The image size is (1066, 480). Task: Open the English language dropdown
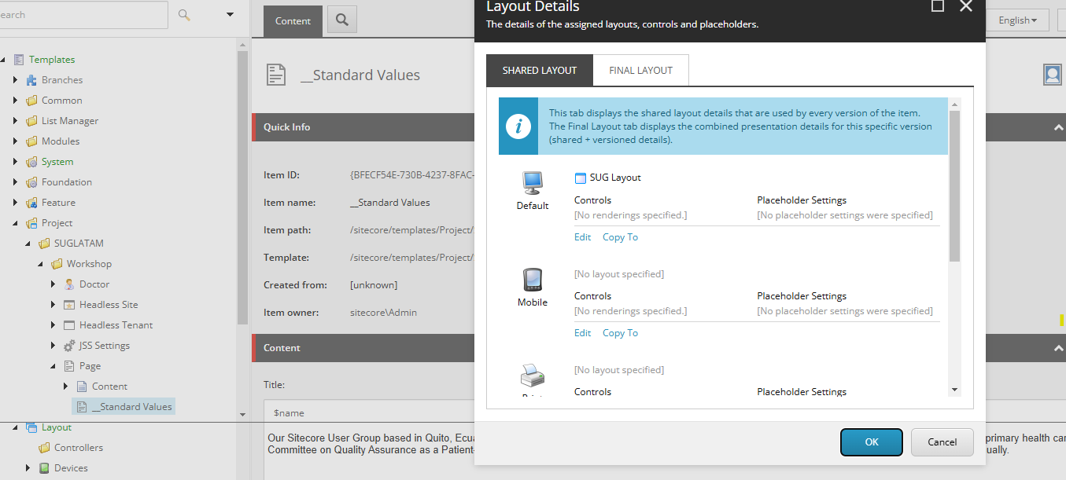click(1017, 20)
